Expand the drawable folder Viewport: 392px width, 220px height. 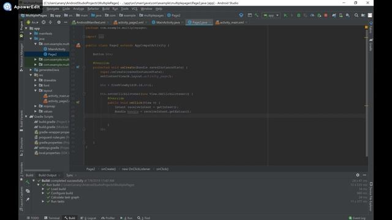36,80
